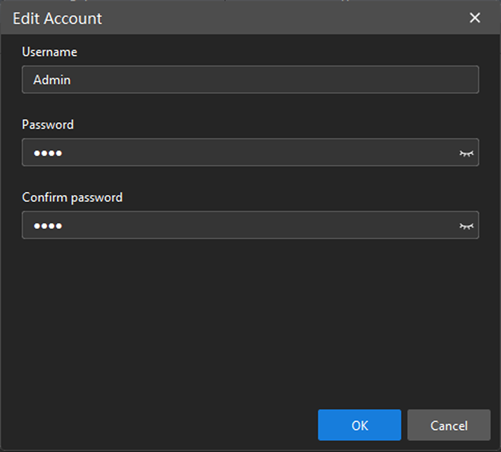Toggle visibility for Confirm password entry
Screen dimensions: 501x452
[x=467, y=225]
